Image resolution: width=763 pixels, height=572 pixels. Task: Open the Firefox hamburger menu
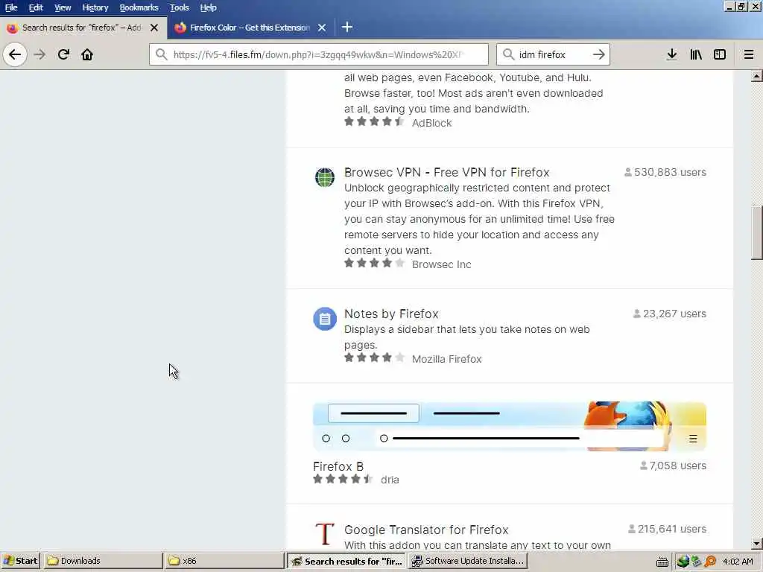pyautogui.click(x=749, y=54)
